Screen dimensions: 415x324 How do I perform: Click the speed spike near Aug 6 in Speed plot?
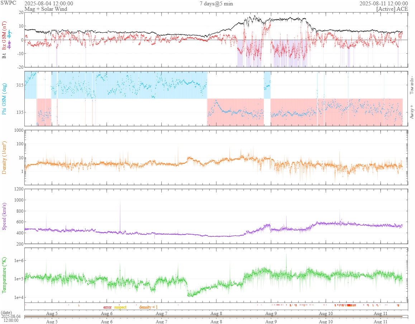pos(120,216)
